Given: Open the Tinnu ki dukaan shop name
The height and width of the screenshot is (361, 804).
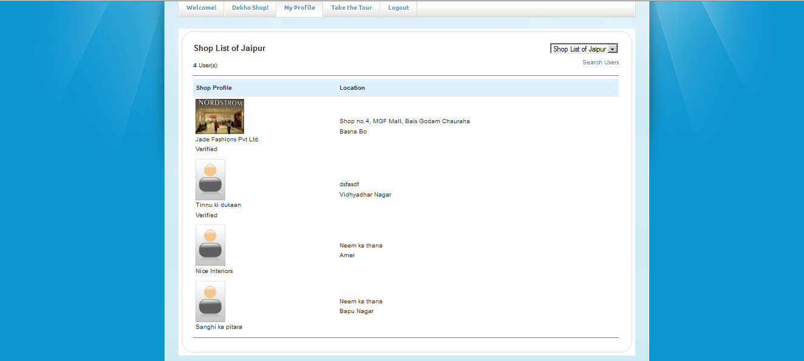Looking at the screenshot, I should click(218, 205).
